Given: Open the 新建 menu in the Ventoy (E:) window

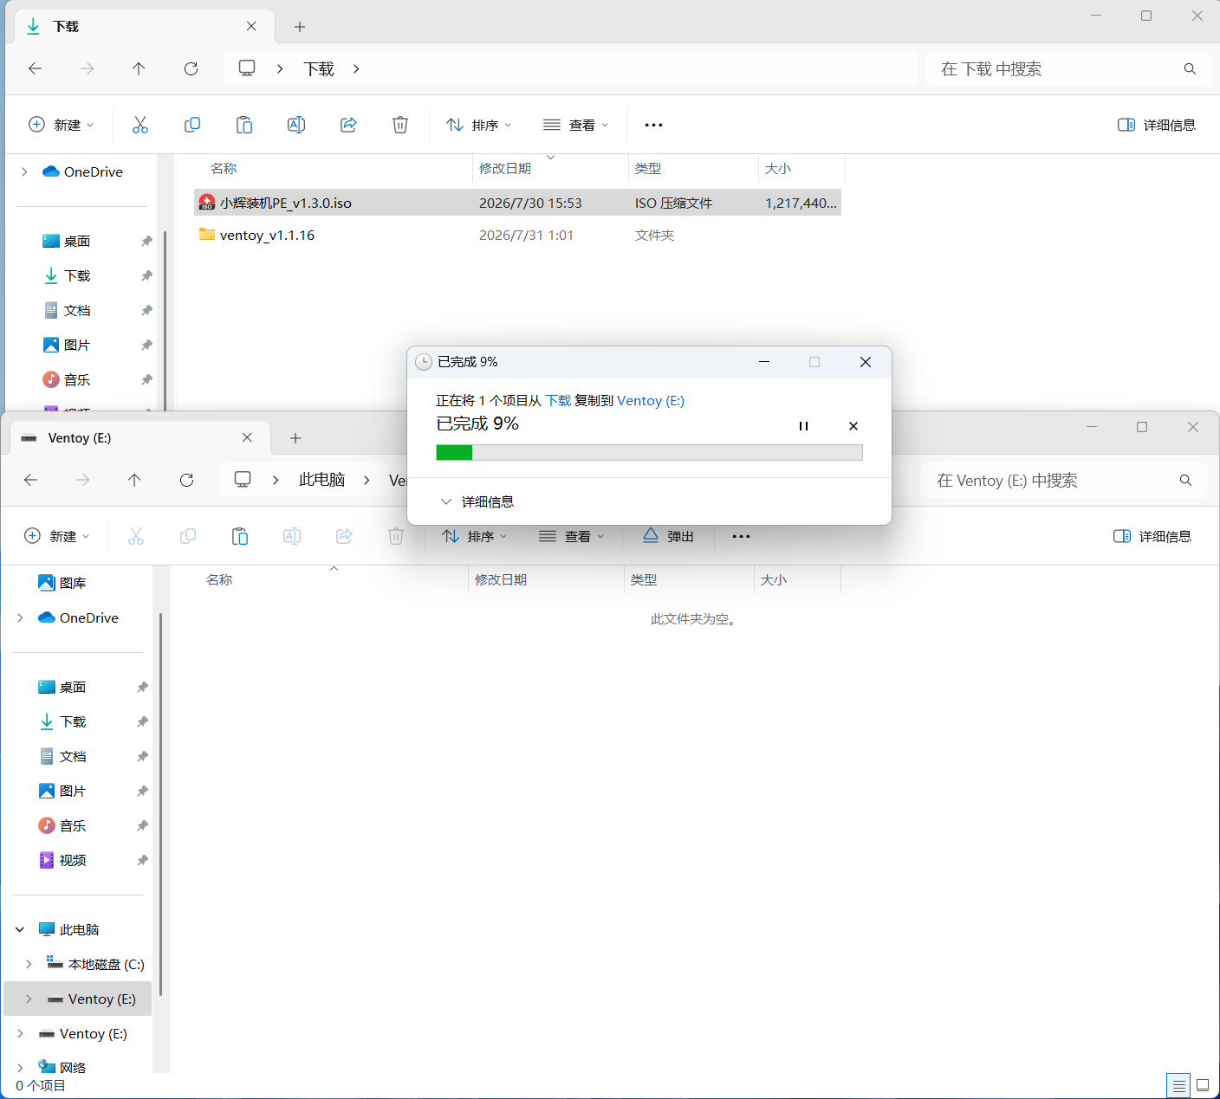Looking at the screenshot, I should pos(56,536).
